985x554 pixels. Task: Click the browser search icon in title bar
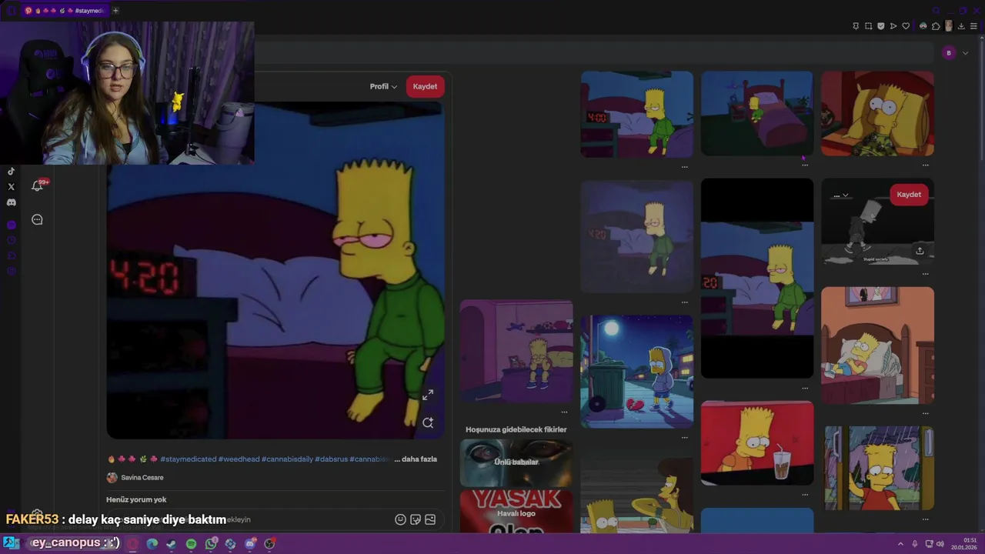tap(936, 11)
